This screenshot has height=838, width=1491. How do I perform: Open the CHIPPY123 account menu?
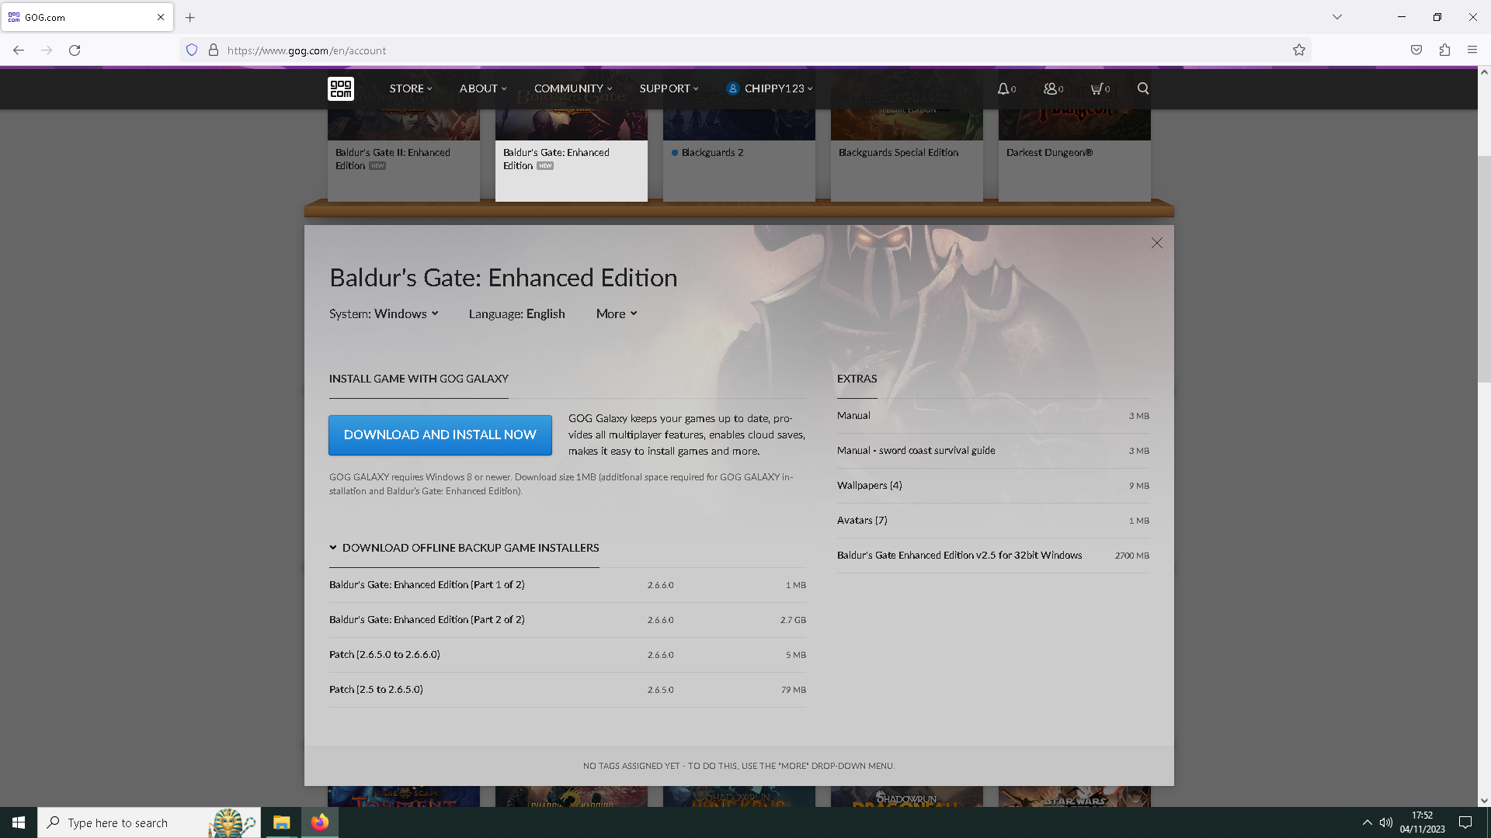770,88
